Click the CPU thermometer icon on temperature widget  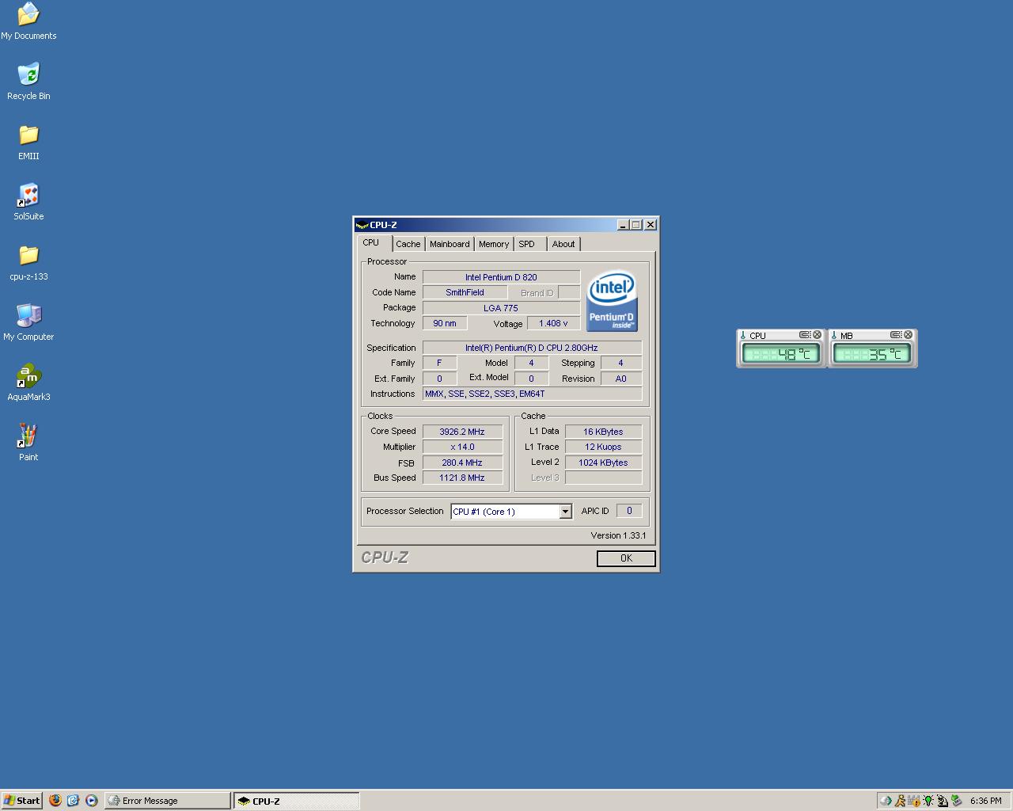coord(743,336)
